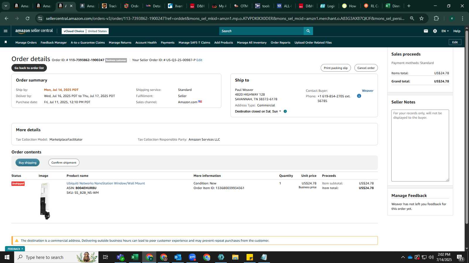
Task: Go back with the browser back arrow
Action: [x=6, y=18]
